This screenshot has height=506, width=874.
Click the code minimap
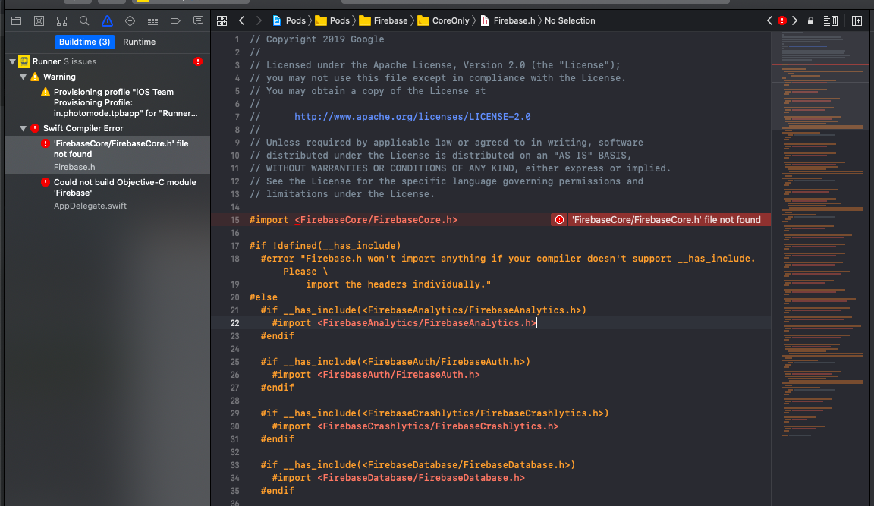(x=822, y=234)
